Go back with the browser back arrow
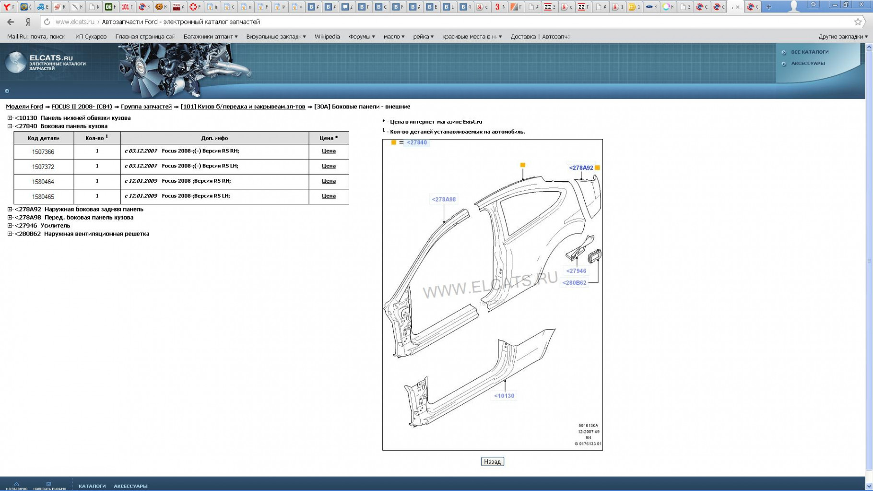This screenshot has width=873, height=491. click(x=11, y=22)
